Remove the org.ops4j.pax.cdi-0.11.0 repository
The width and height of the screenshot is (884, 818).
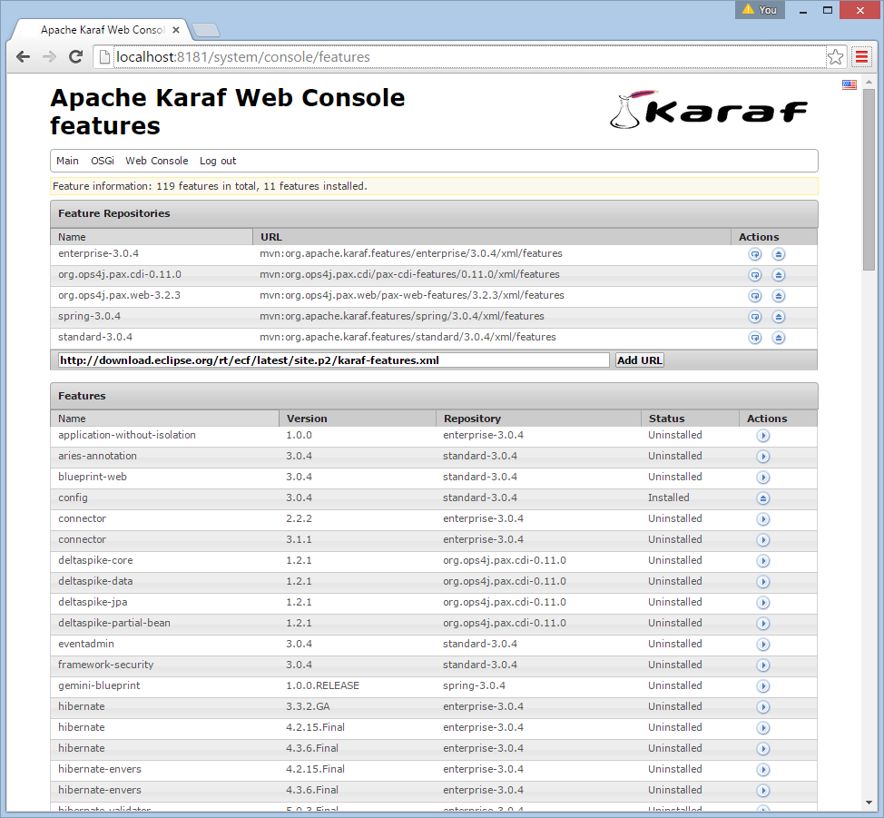(x=779, y=275)
